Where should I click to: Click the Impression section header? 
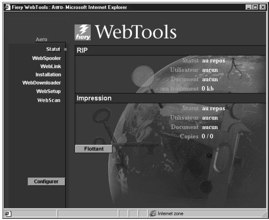pyautogui.click(x=170, y=98)
